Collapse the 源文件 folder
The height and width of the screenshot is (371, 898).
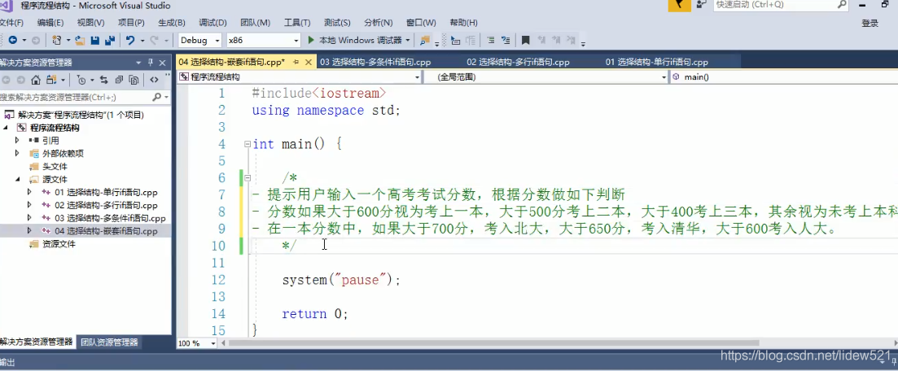click(17, 179)
